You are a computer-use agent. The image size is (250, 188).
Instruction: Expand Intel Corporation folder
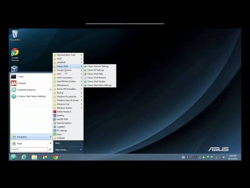pyautogui.click(x=68, y=78)
